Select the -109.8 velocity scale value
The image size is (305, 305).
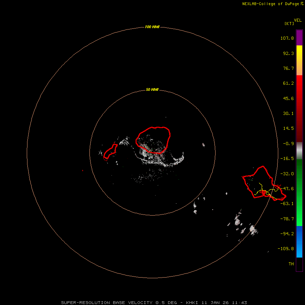(286, 249)
